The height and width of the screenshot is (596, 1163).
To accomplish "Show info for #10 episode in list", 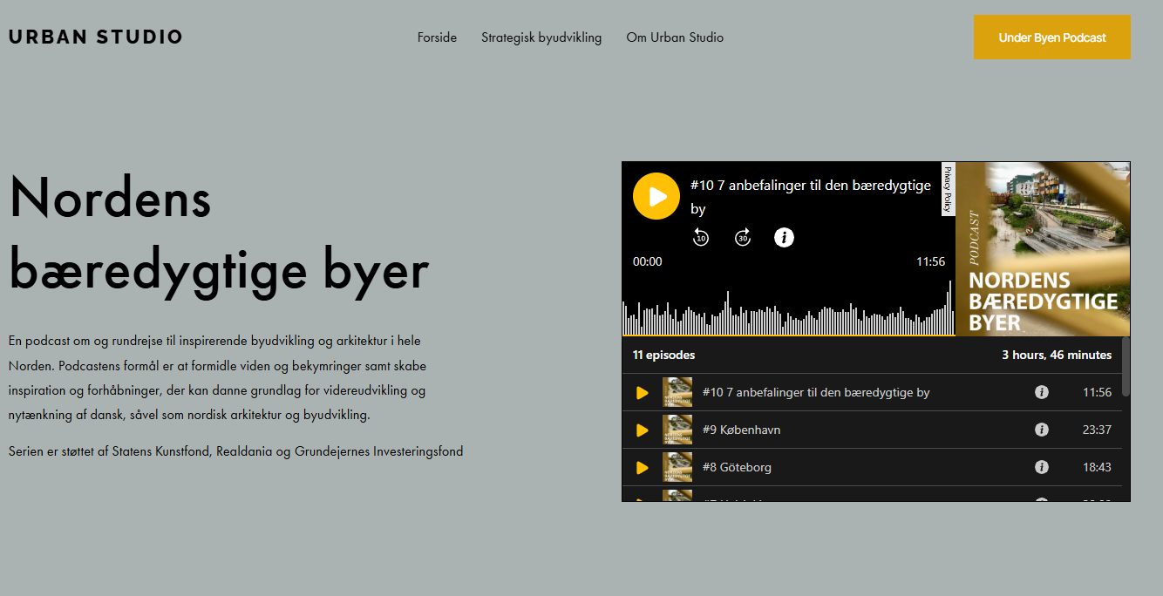I will pos(1041,393).
